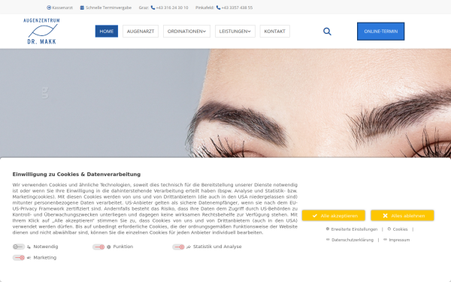
Task: Enable the Statistik und Analyse switch
Action: [x=178, y=247]
